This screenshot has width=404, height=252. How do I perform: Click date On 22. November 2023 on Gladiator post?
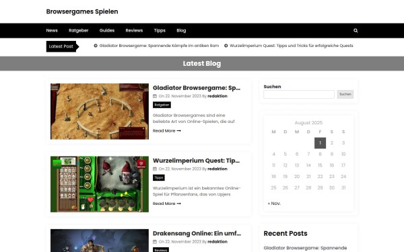(180, 96)
